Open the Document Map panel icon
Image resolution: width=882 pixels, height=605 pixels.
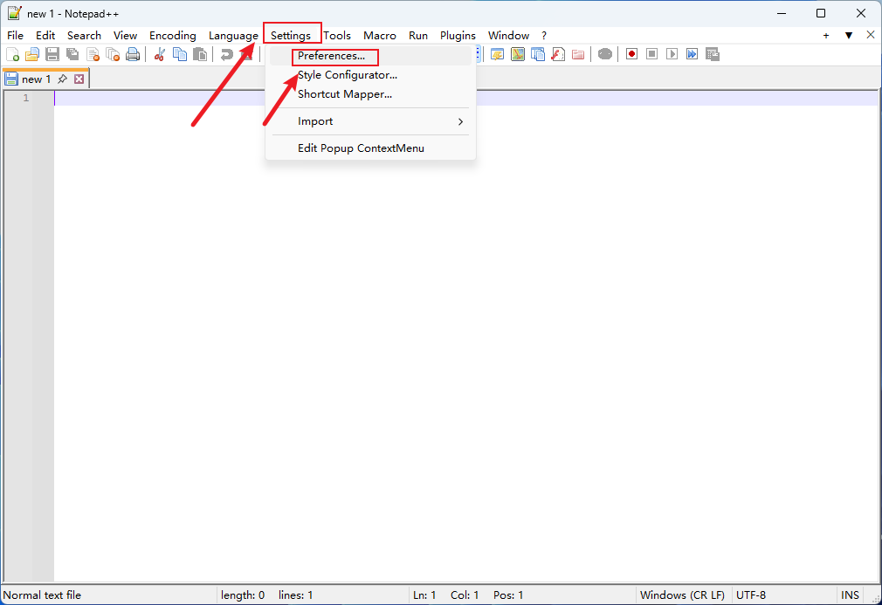[518, 54]
